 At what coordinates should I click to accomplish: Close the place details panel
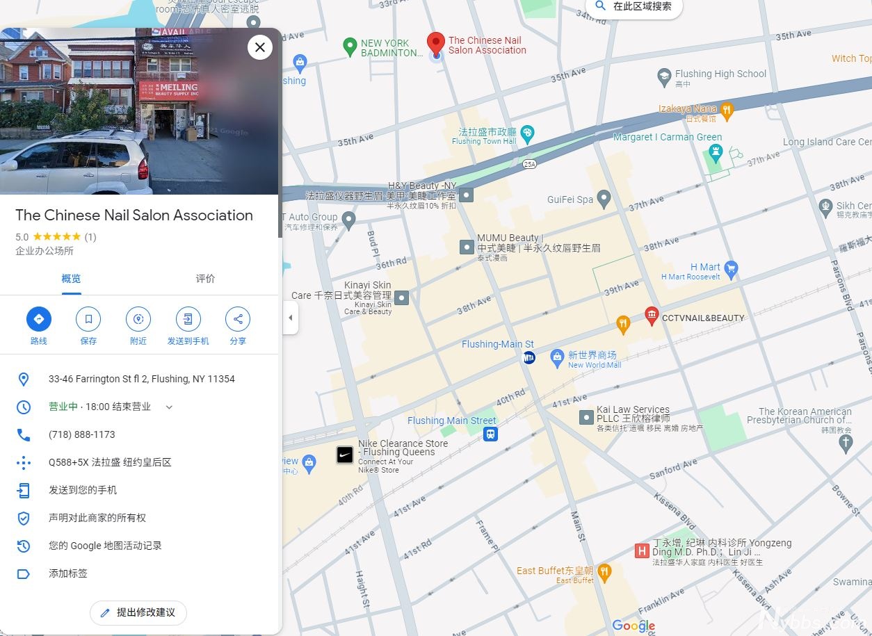[x=259, y=47]
